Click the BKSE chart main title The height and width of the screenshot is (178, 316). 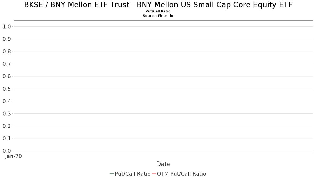pos(158,5)
